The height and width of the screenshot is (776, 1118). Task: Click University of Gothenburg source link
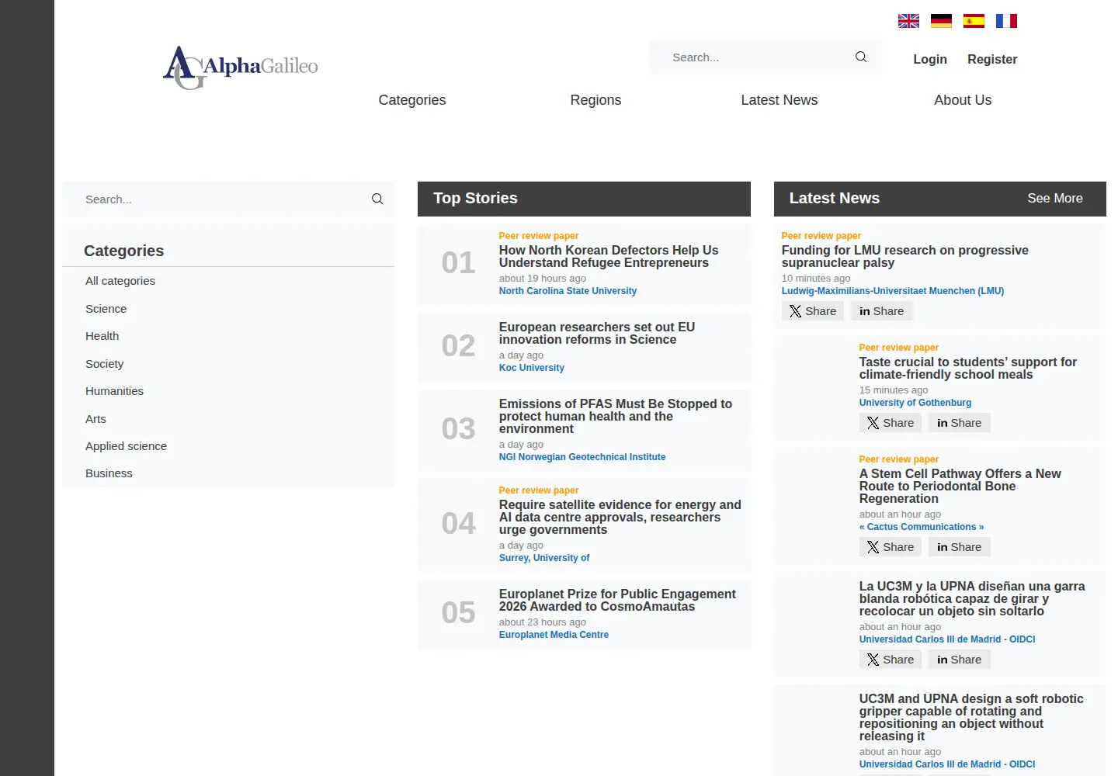click(x=915, y=403)
